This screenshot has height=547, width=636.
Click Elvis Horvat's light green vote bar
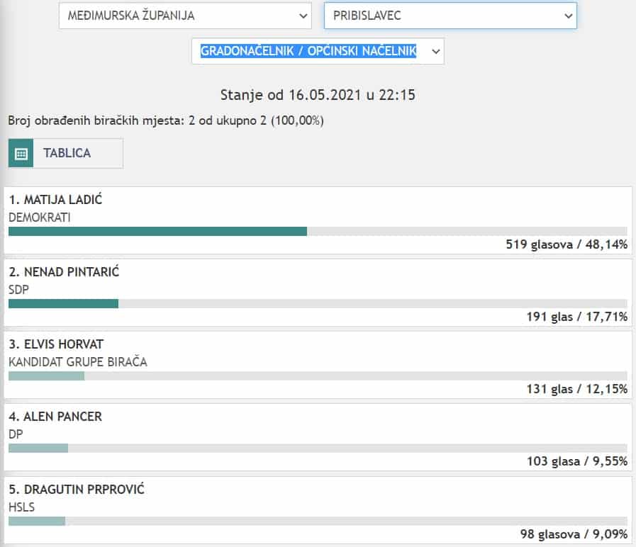(46, 376)
